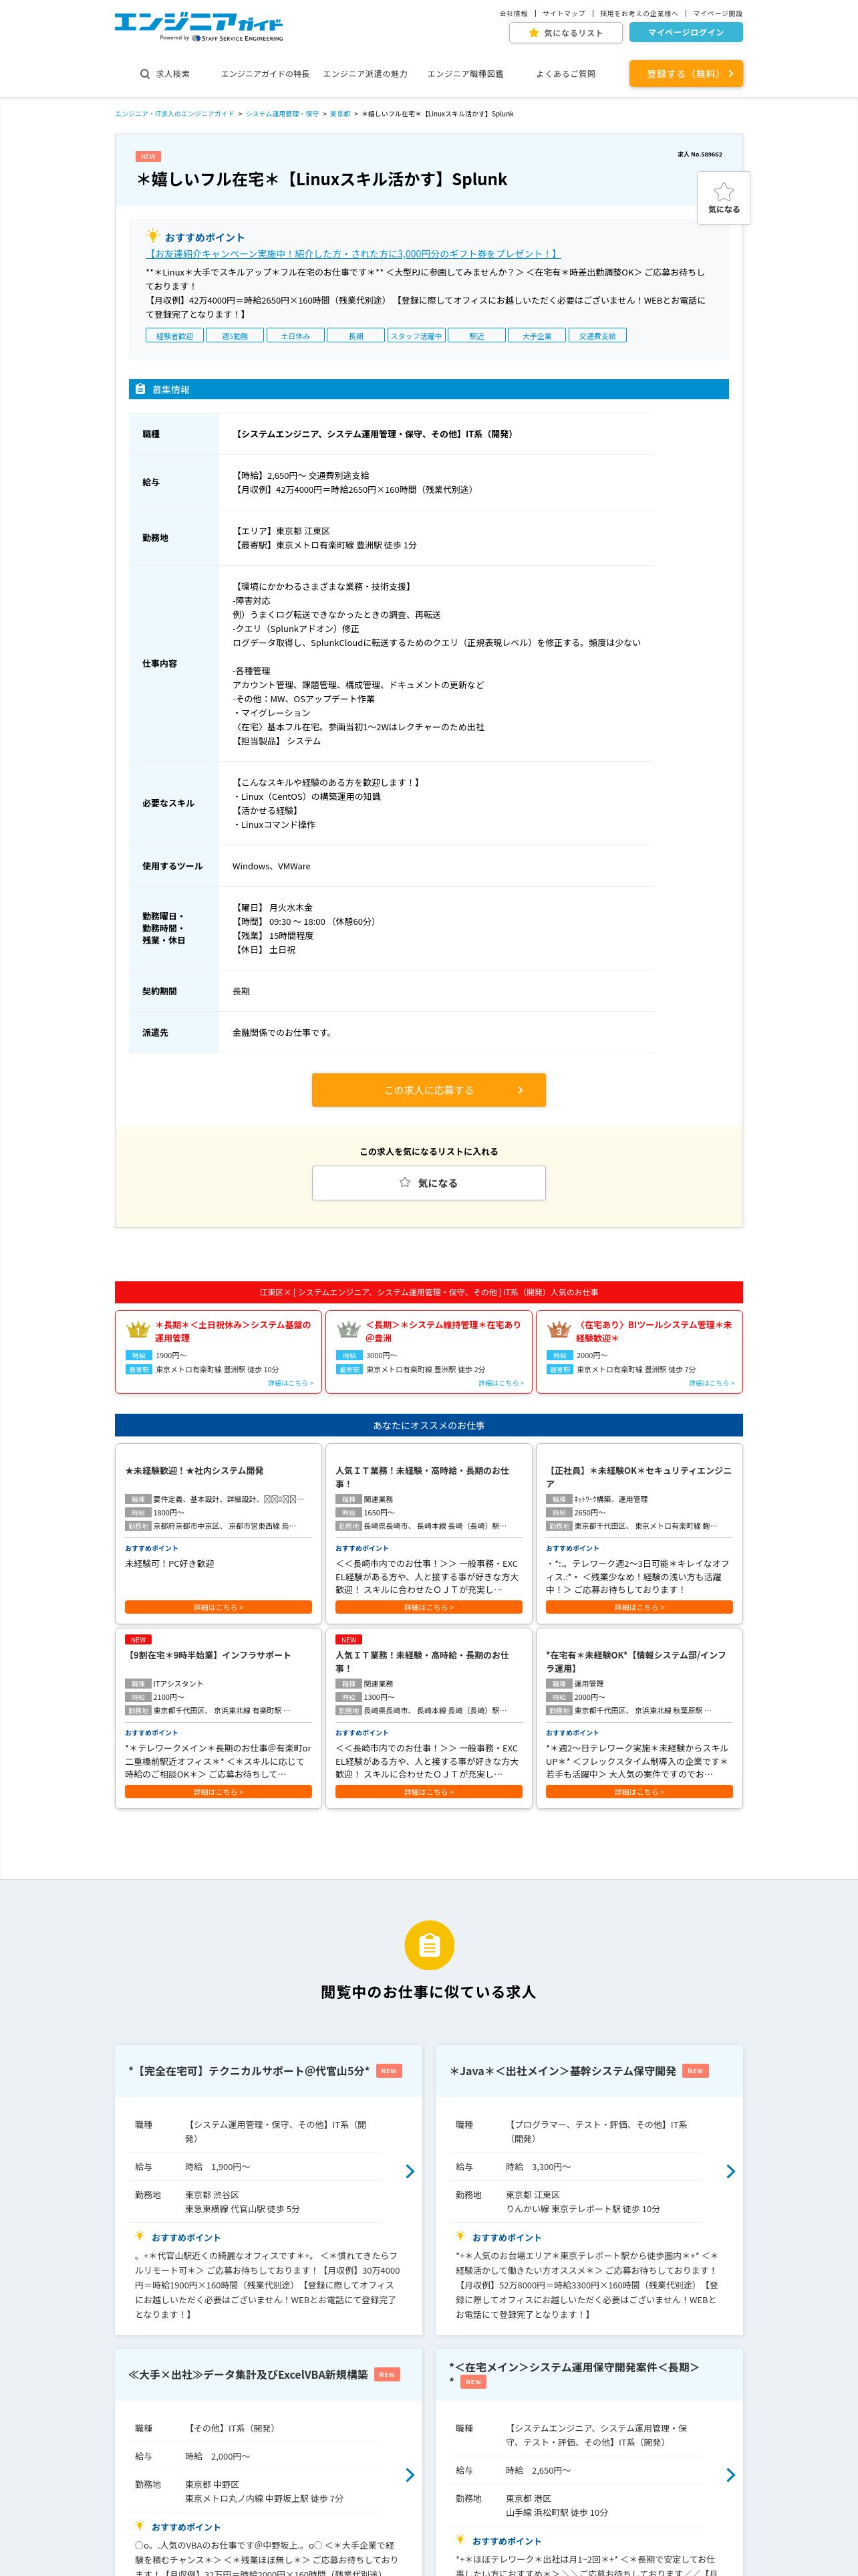
Task: Click the crown icon of rank 3 job
Action: pos(559,1330)
